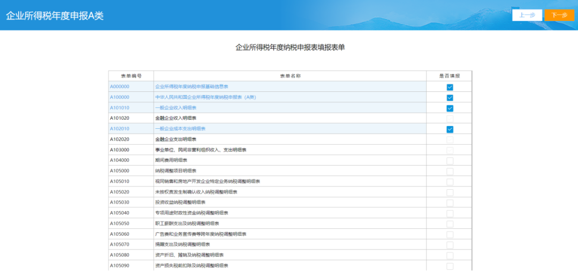Viewport: 578px width, 272px height.
Task: Click 资产损失税前扣除及纳税调整明细表 text
Action: click(192, 266)
